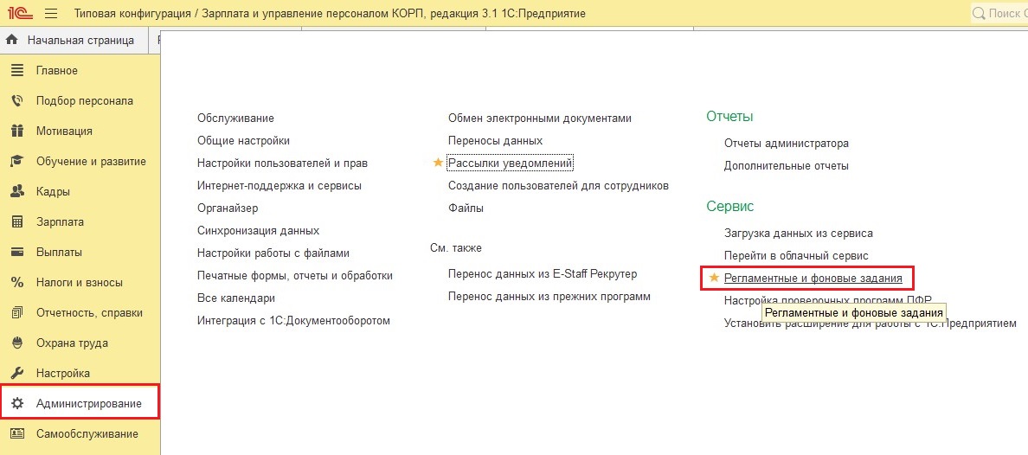Open Настройка проверочных программ ПФР
The height and width of the screenshot is (455, 1028).
tap(827, 300)
